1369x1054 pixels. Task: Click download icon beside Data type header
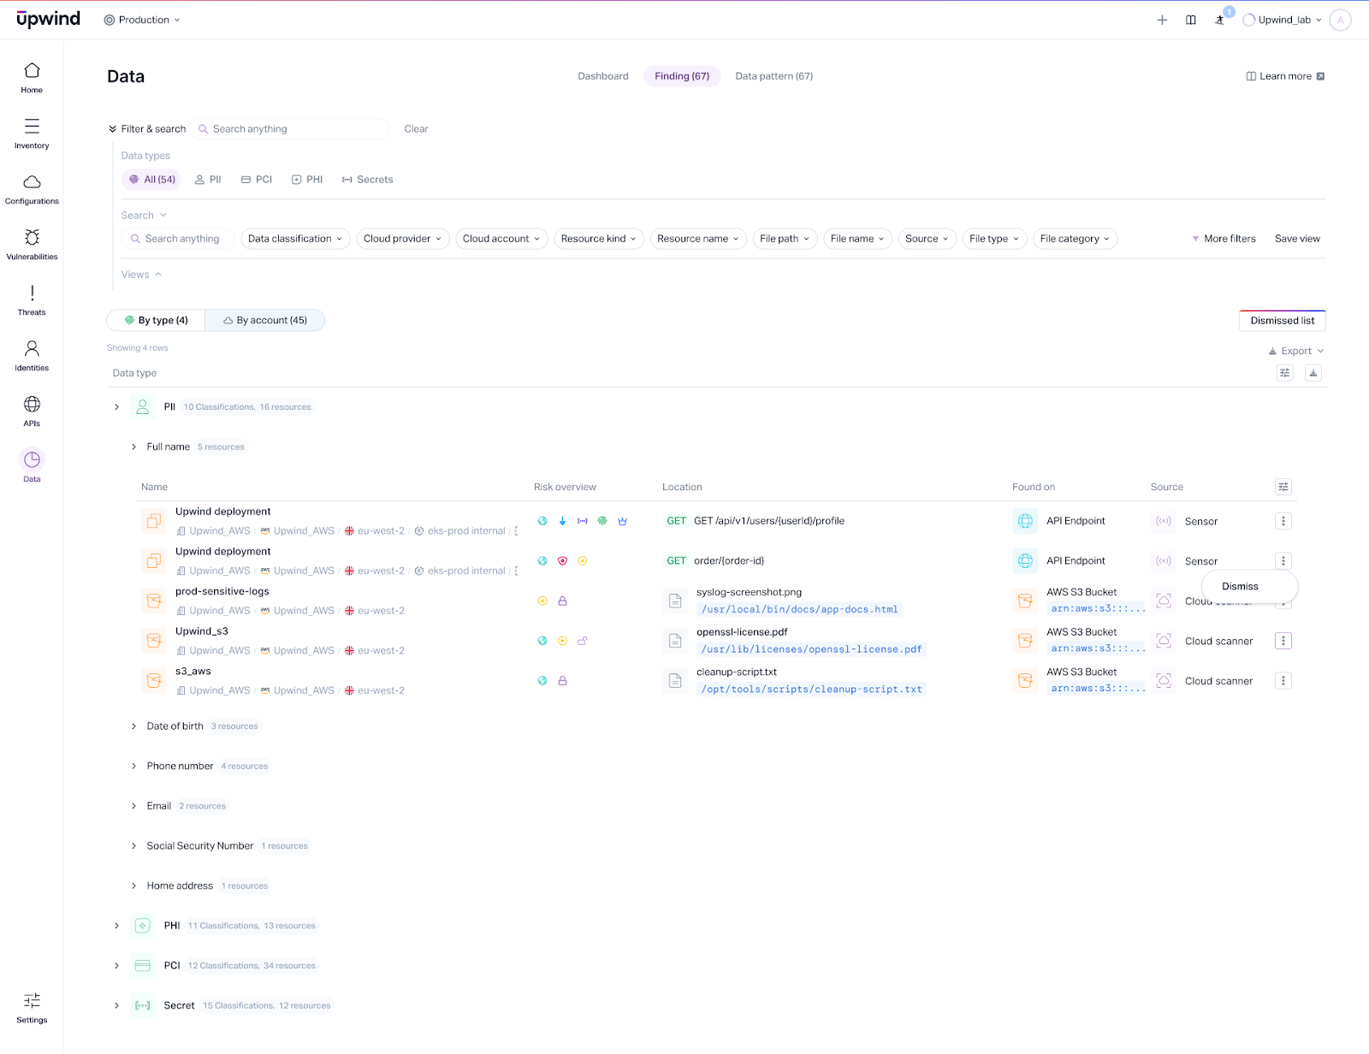point(1313,373)
